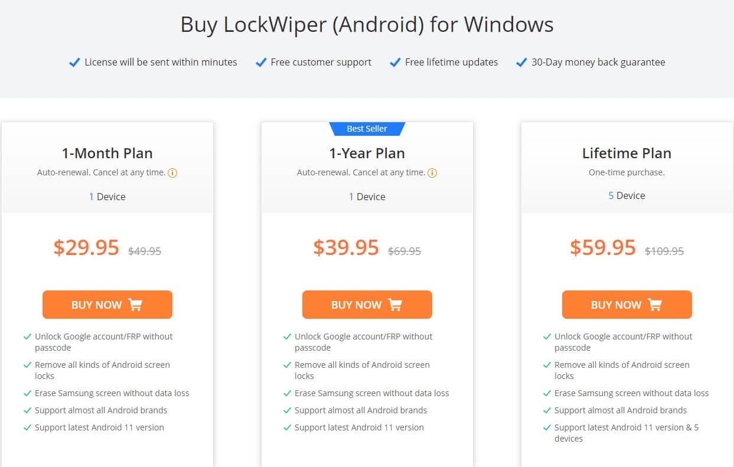The width and height of the screenshot is (734, 467).
Task: Click the cart icon on 1-Month Buy Now
Action: coord(135,305)
